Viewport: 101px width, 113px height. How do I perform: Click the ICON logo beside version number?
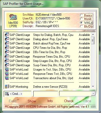tap(93, 107)
